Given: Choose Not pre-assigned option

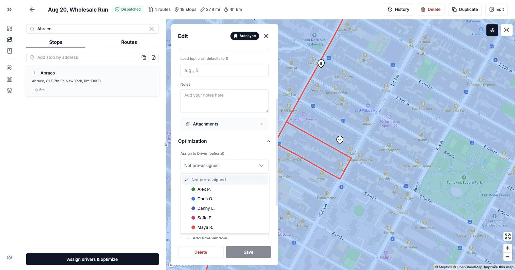Looking at the screenshot, I should [224, 180].
